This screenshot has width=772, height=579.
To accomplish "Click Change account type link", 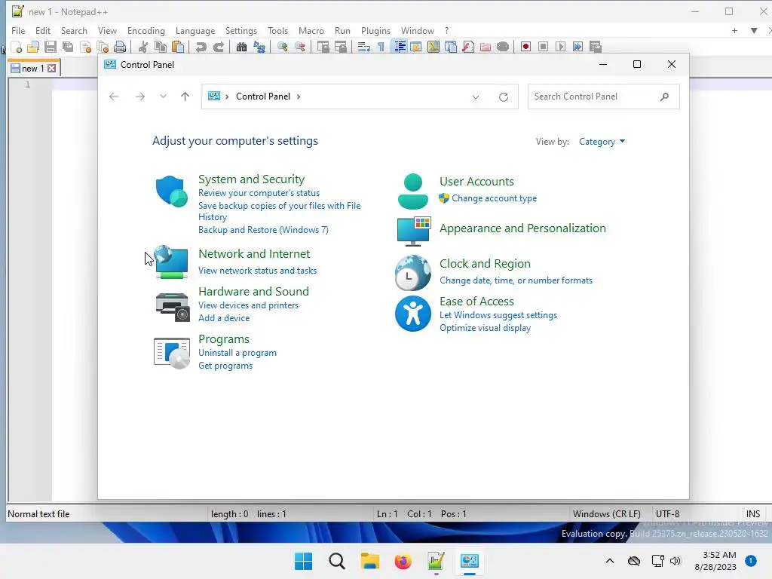I will point(495,198).
